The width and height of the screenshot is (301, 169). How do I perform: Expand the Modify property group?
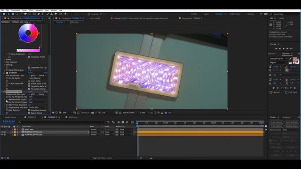click(4, 60)
